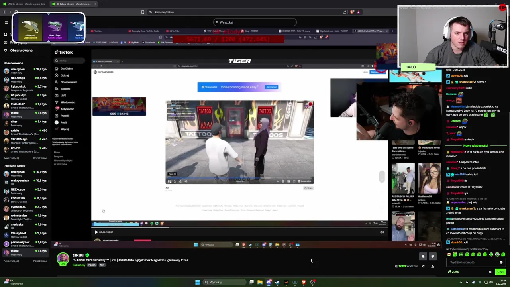Open xntentacion Teamfight Tactics channel

25,217
